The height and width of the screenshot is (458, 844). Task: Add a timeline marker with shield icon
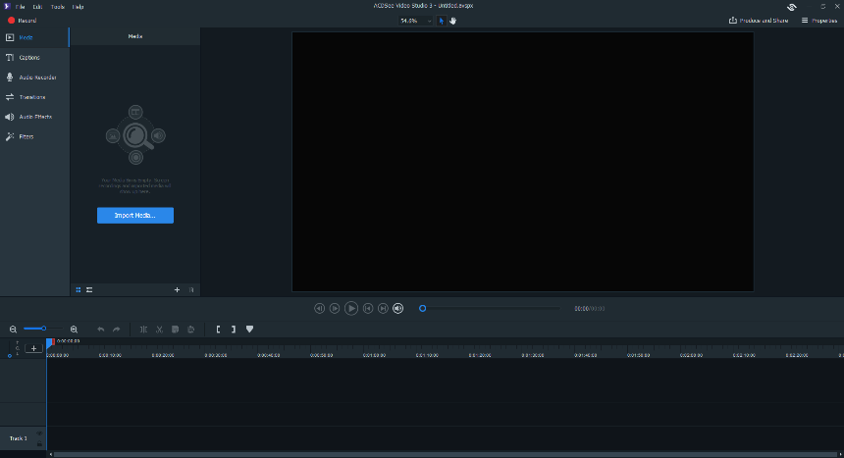coord(249,330)
